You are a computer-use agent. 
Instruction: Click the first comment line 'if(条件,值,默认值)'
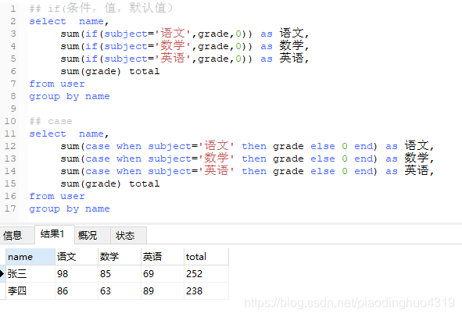coord(101,9)
